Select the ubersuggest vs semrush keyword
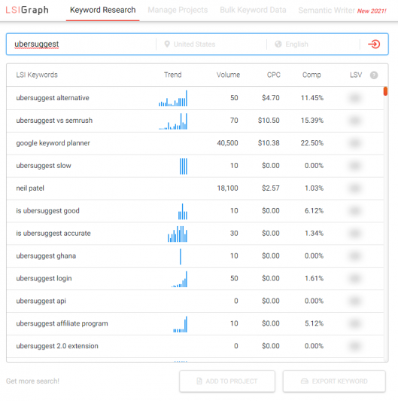Viewport: 398px width, 401px height. click(54, 121)
